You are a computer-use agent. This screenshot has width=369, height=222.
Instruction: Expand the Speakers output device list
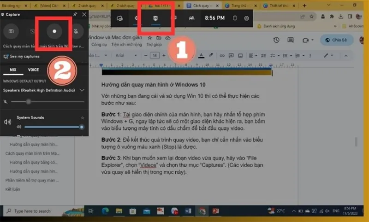click(x=82, y=90)
